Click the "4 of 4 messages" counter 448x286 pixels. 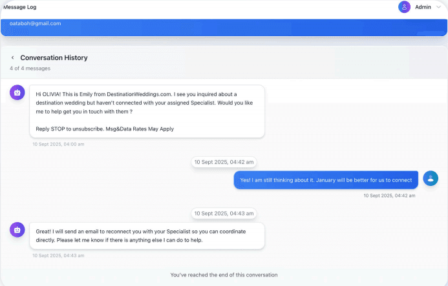click(30, 68)
